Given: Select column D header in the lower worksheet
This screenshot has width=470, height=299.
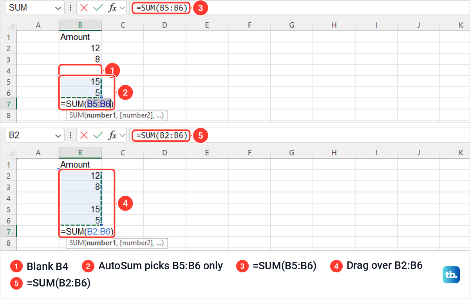Looking at the screenshot, I should tap(165, 153).
